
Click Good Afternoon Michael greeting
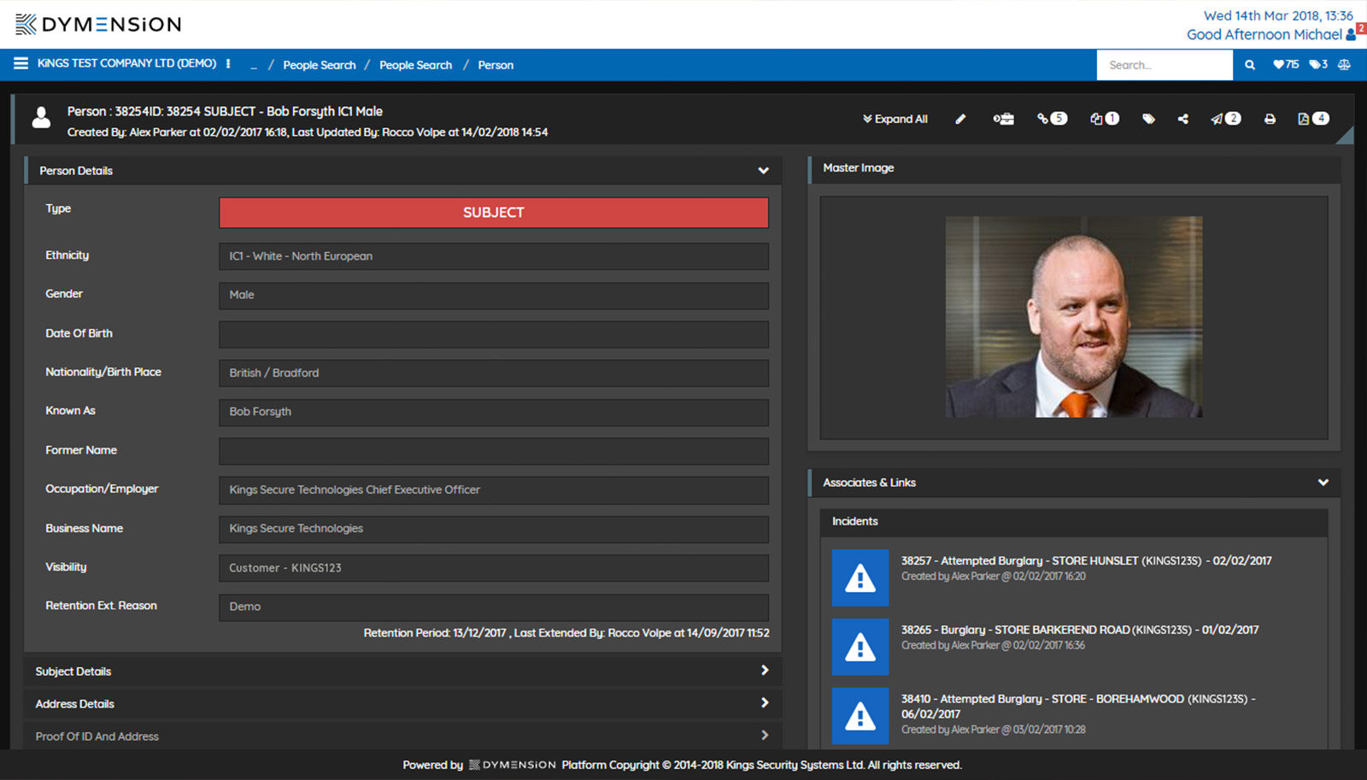pos(1264,35)
